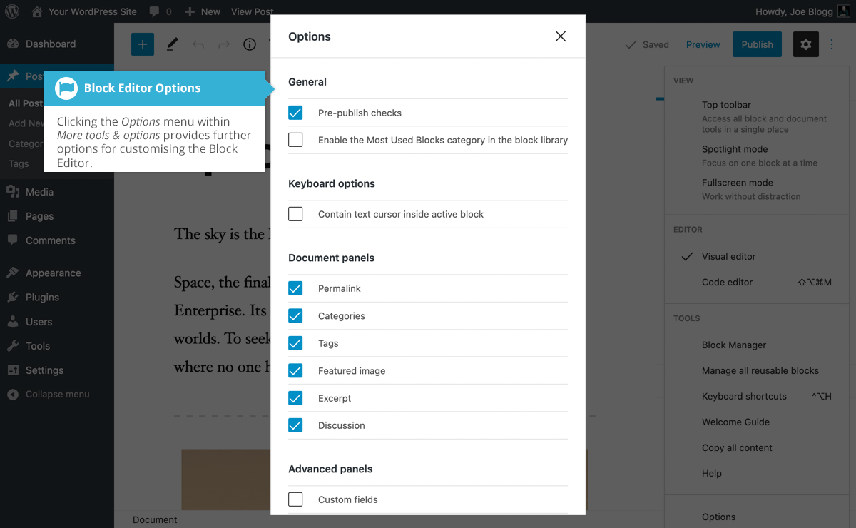Open the New content dropdown in admin bar
Screen dimensions: 856x528
(x=203, y=11)
